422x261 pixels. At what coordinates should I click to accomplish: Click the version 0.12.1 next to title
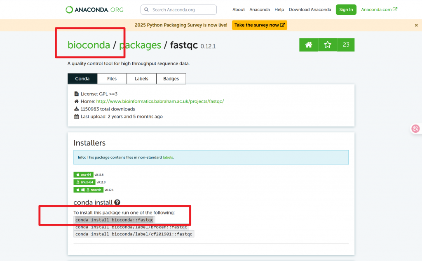click(x=208, y=46)
